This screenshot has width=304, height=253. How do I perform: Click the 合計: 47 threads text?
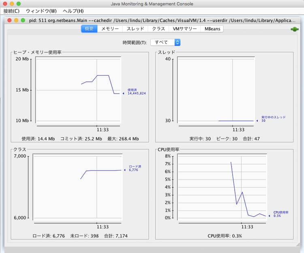251,139
